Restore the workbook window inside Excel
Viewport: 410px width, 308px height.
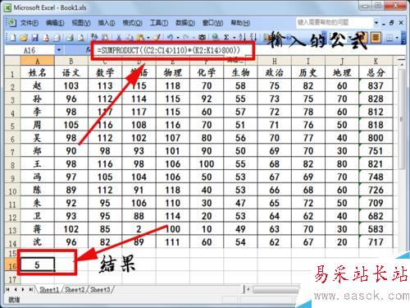pos(392,23)
